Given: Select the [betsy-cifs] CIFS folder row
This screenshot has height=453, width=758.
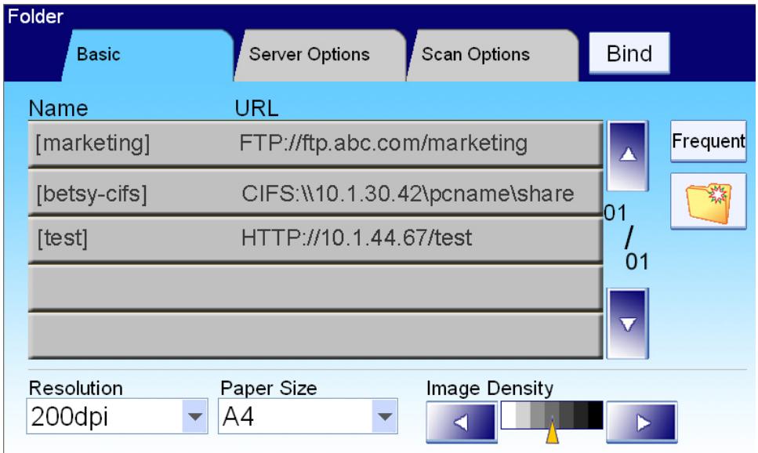Looking at the screenshot, I should point(315,193).
